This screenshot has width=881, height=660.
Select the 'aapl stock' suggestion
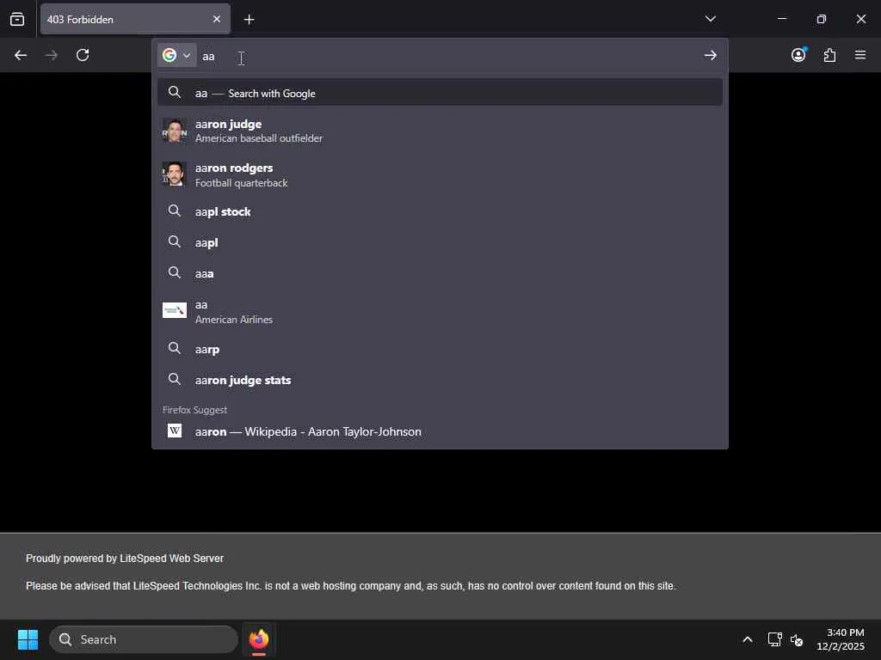pyautogui.click(x=440, y=211)
